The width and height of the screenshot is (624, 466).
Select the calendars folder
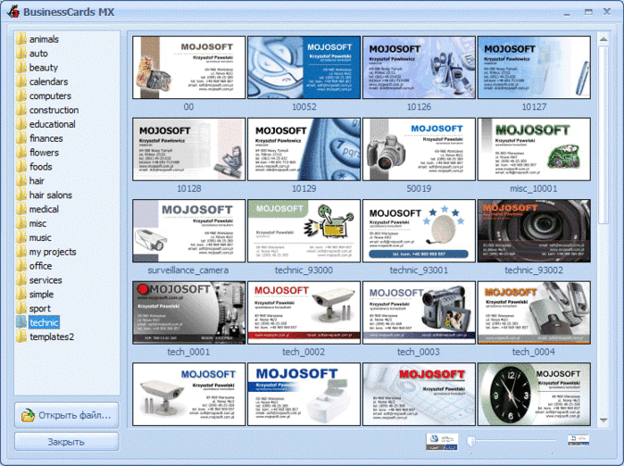42,82
